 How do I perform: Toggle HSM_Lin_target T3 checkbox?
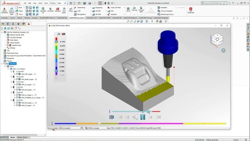coord(17,85)
